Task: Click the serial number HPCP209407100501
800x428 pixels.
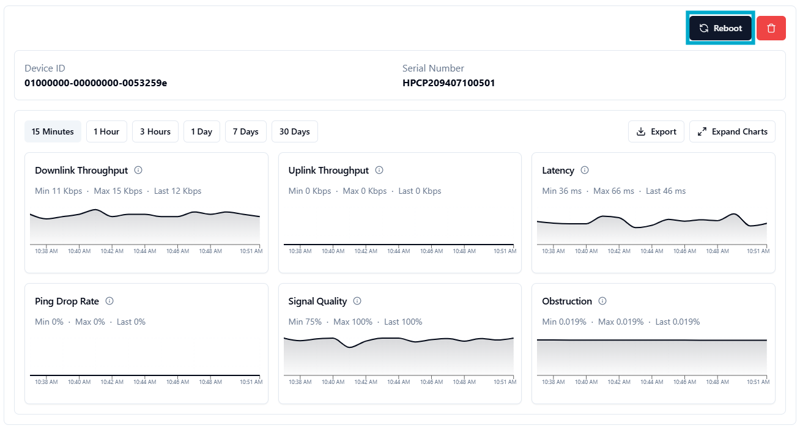Action: pyautogui.click(x=448, y=83)
